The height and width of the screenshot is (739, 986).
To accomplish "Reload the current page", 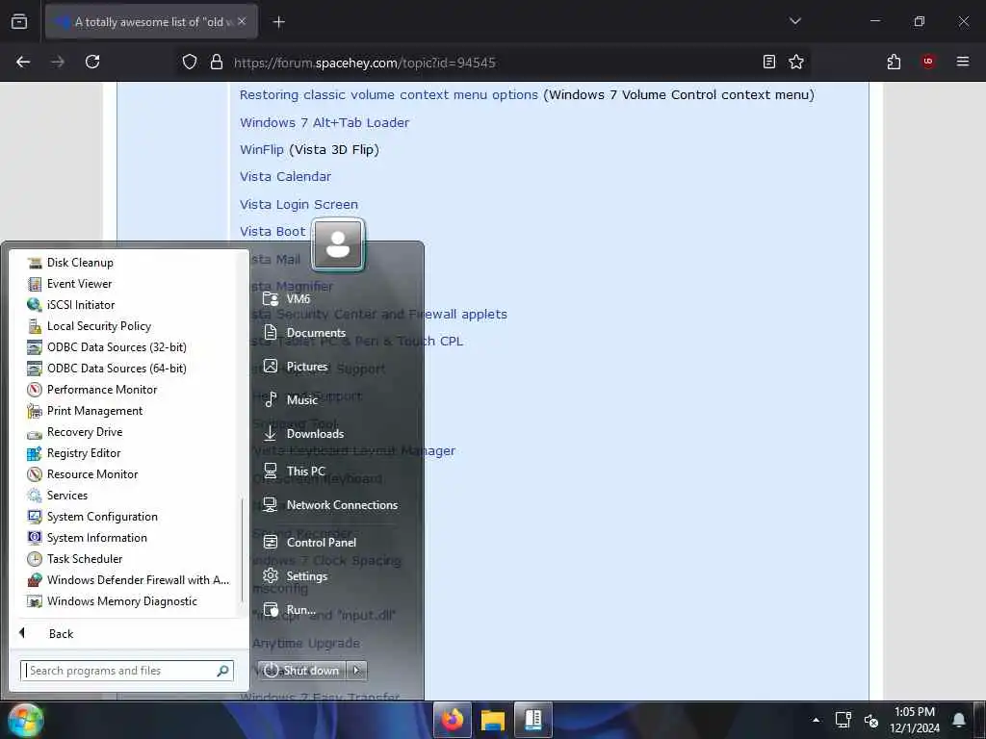I will coord(92,62).
